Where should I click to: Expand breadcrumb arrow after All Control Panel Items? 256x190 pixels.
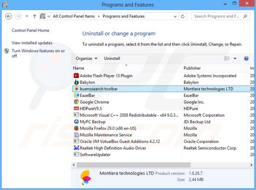(x=99, y=16)
